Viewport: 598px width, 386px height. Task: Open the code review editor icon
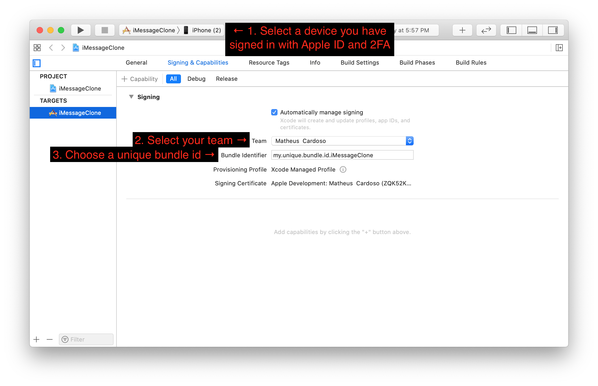click(486, 30)
